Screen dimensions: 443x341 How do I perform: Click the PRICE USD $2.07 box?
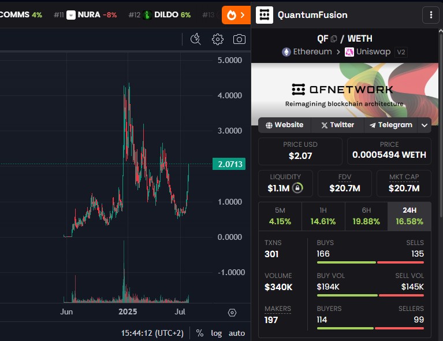tap(300, 151)
